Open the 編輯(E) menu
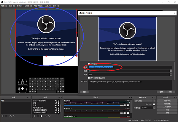This screenshot has width=178, height=122. tap(12, 6)
